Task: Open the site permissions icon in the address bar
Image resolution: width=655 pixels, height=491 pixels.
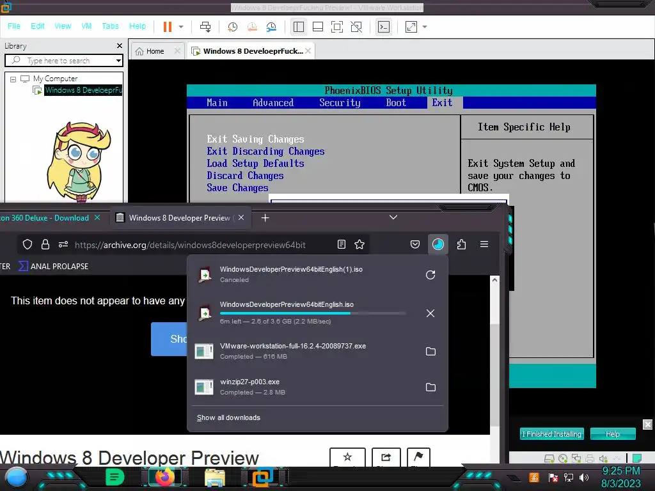Action: pos(63,245)
